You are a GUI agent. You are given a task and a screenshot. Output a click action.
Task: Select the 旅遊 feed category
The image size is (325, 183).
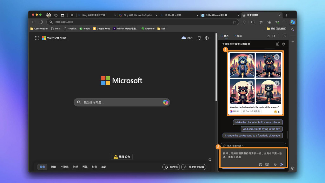coord(104,167)
